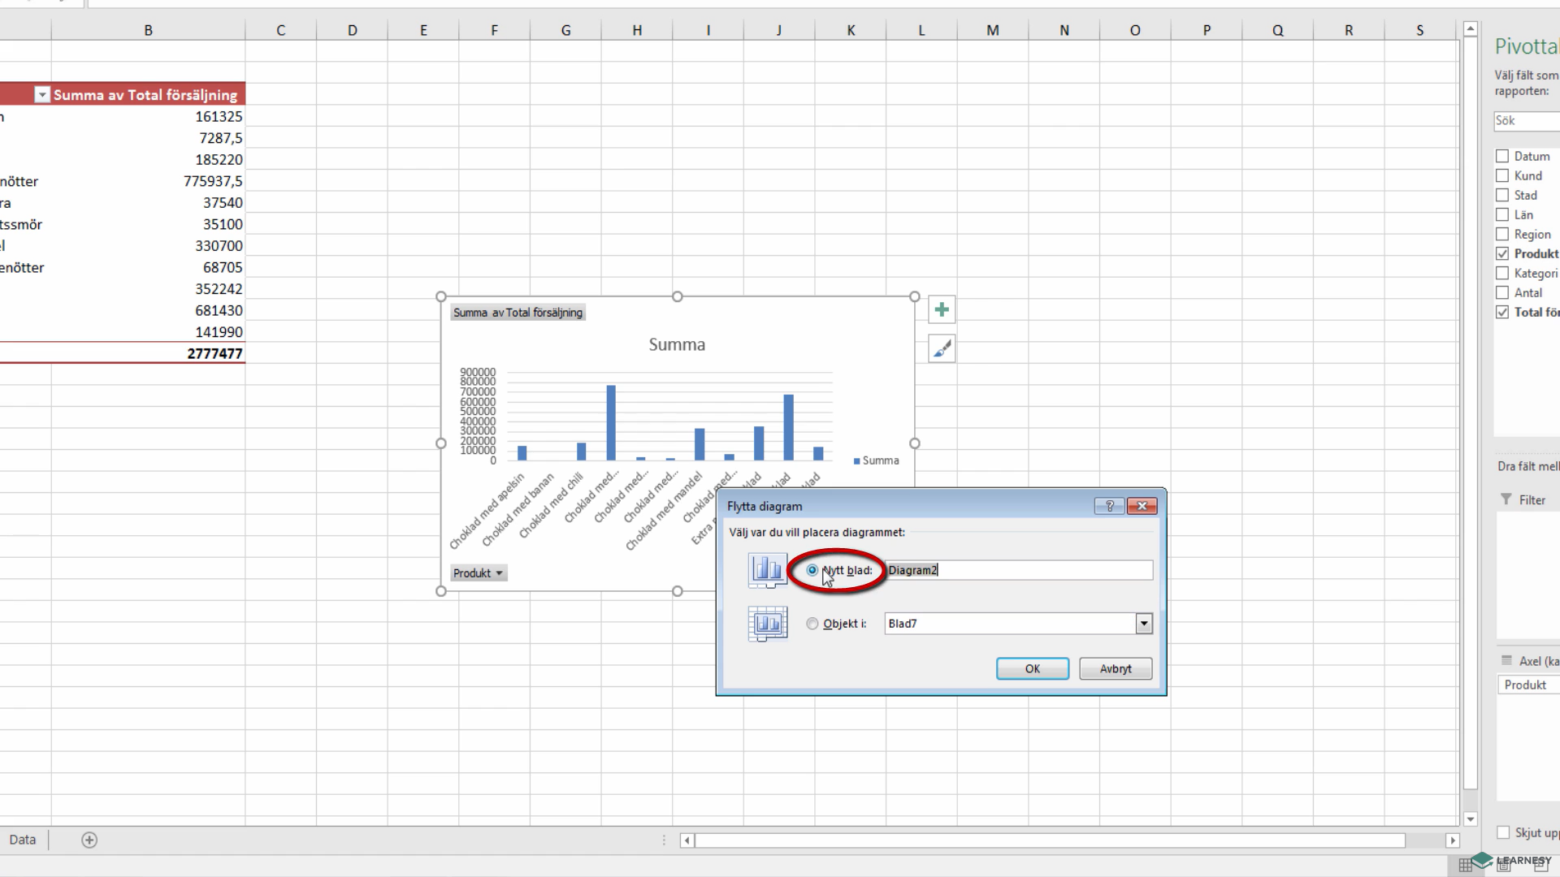Screen dimensions: 1560x877
Task: Select the grand total cell 2777477
Action: [x=148, y=353]
